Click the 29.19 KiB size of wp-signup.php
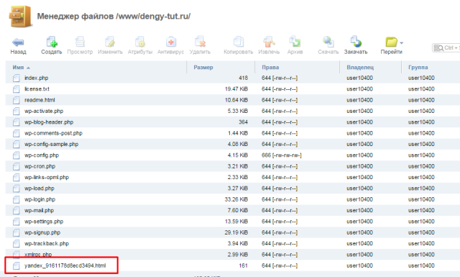This screenshot has width=460, height=277. [236, 232]
